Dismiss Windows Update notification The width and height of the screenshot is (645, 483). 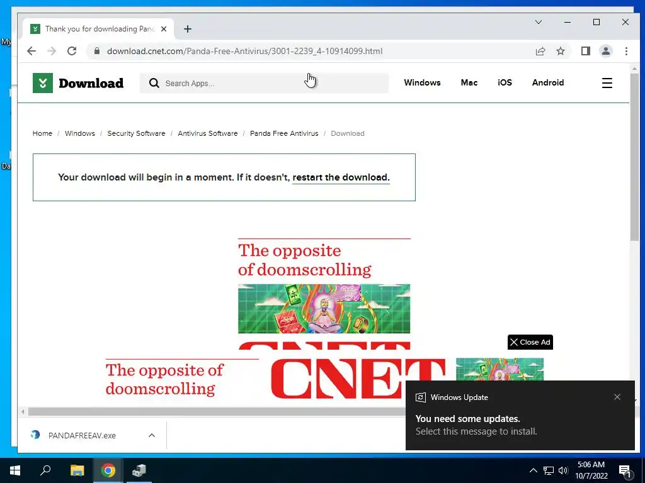tap(617, 397)
